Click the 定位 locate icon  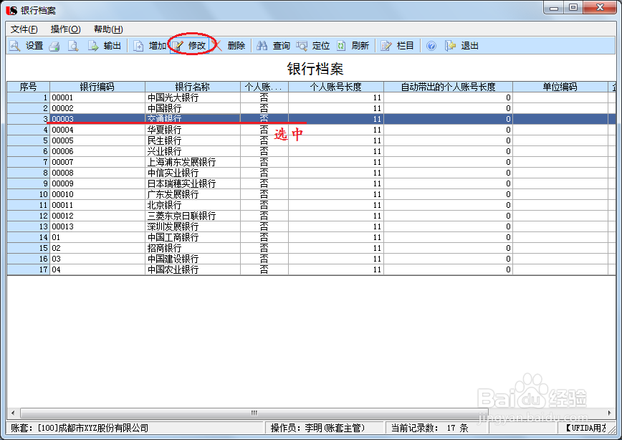[x=302, y=46]
